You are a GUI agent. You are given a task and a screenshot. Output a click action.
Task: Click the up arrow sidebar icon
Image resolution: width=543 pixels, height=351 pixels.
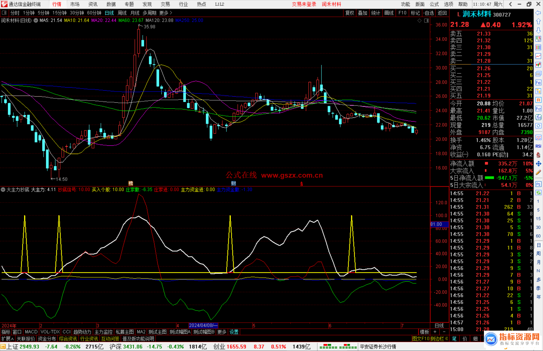[x=538, y=22]
